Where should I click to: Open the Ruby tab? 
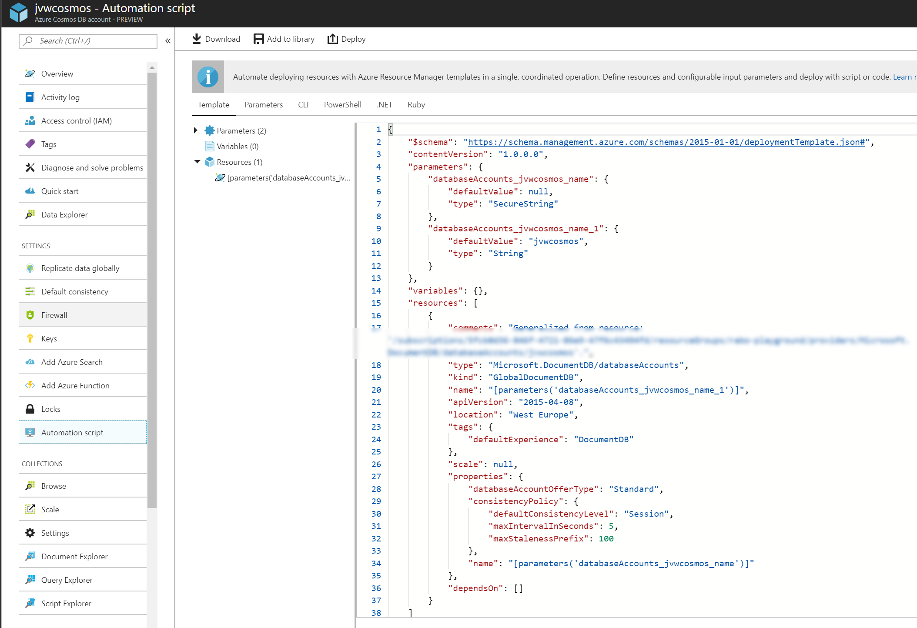point(416,105)
